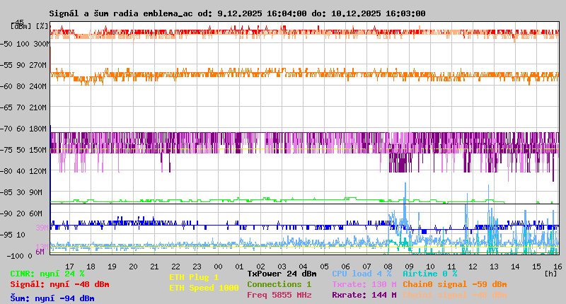The width and height of the screenshot is (566, 304).
Task: Click the red Signál legend entry
Action: click(x=59, y=284)
